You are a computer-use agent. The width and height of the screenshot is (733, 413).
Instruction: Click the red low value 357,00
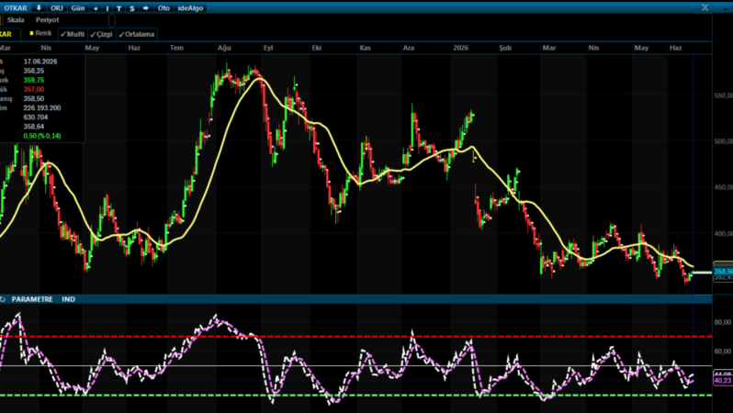pos(34,89)
